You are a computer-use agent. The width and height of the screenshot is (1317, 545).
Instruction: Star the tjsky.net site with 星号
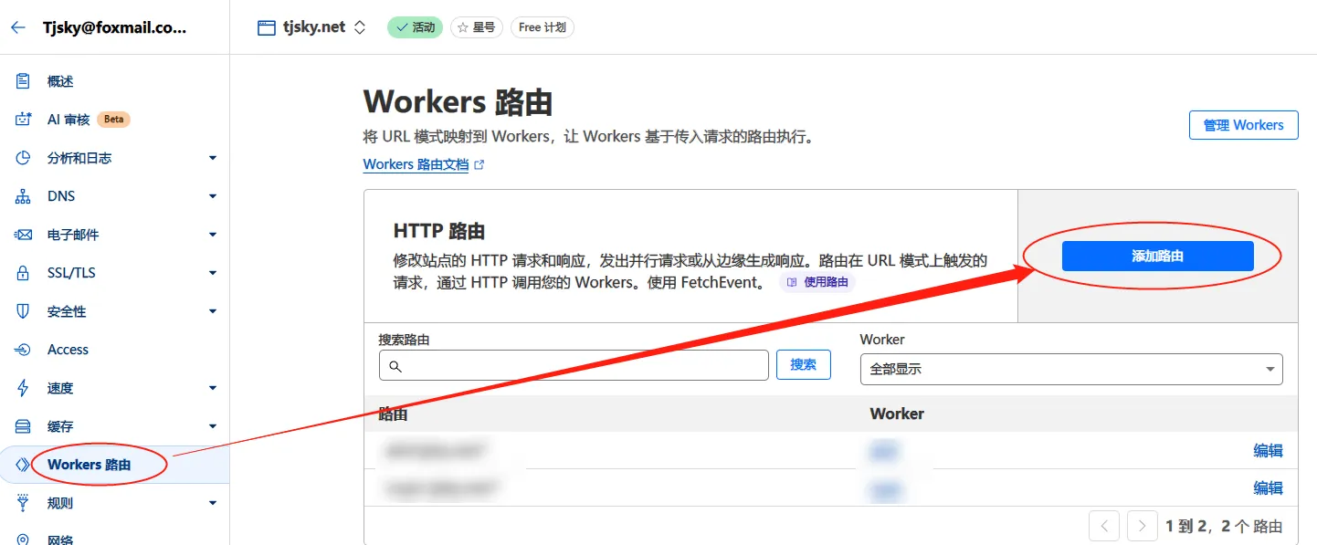point(476,26)
